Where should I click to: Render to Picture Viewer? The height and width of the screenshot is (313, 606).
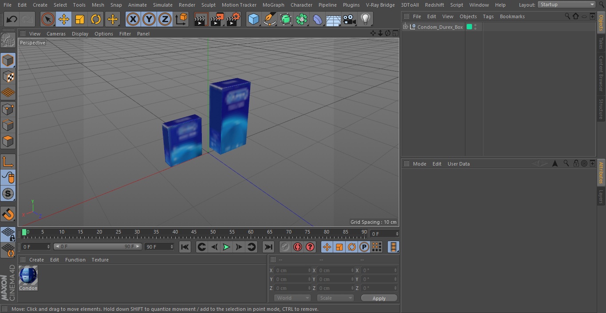(x=217, y=19)
